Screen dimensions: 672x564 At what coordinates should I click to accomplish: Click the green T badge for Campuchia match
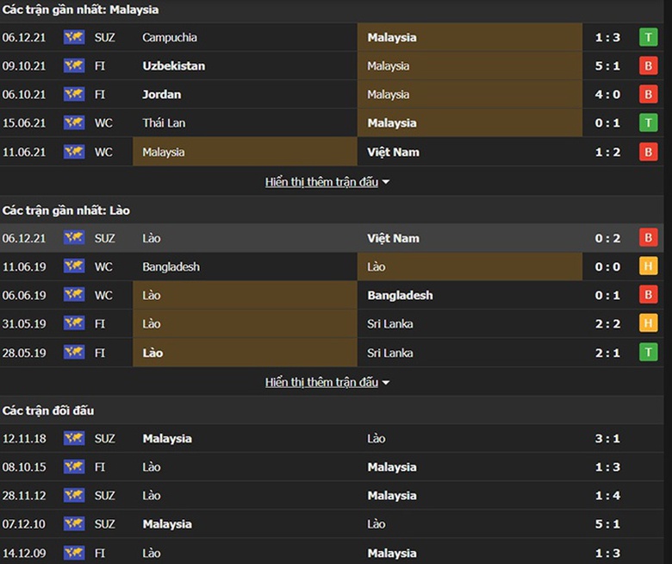648,37
